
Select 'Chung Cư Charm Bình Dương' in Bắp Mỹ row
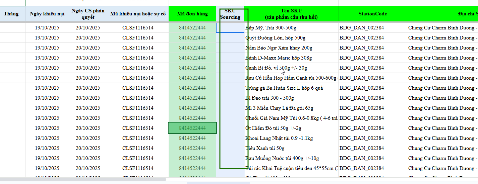pos(442,28)
